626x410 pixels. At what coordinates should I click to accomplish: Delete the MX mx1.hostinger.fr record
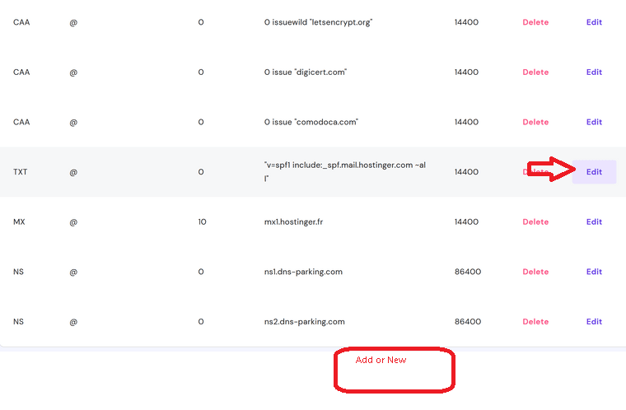pyautogui.click(x=535, y=222)
